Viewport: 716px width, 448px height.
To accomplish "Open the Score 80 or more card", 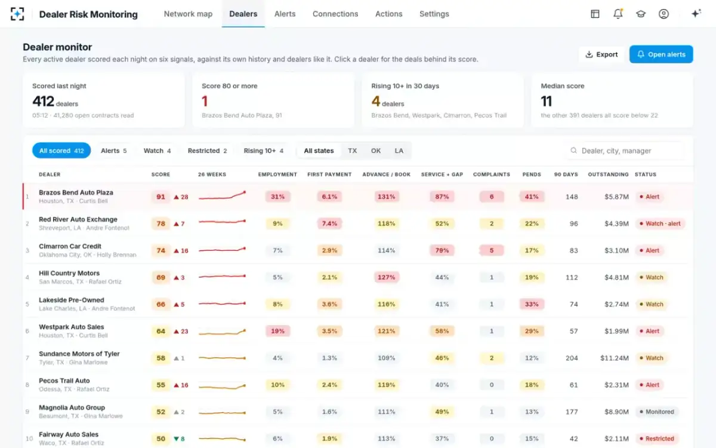I will [273, 100].
